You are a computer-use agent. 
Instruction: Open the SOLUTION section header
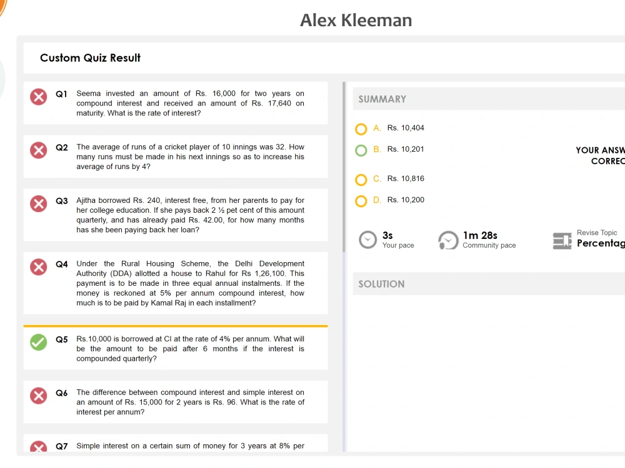(489, 284)
